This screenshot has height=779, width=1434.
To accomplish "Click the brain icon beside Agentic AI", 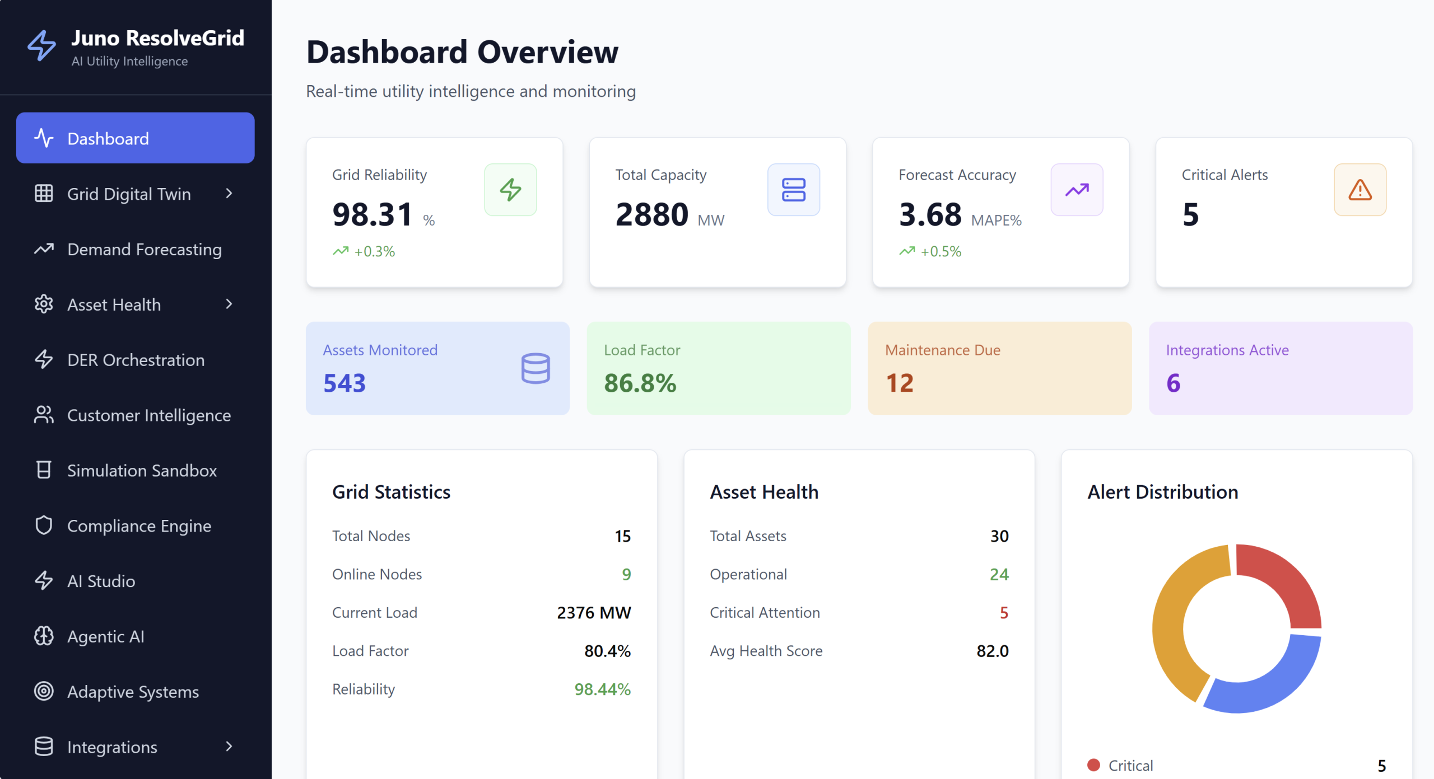I will tap(44, 636).
